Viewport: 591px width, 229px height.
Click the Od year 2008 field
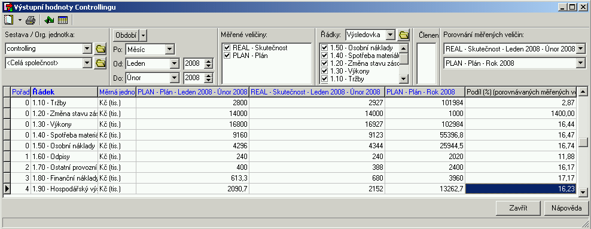pyautogui.click(x=194, y=63)
